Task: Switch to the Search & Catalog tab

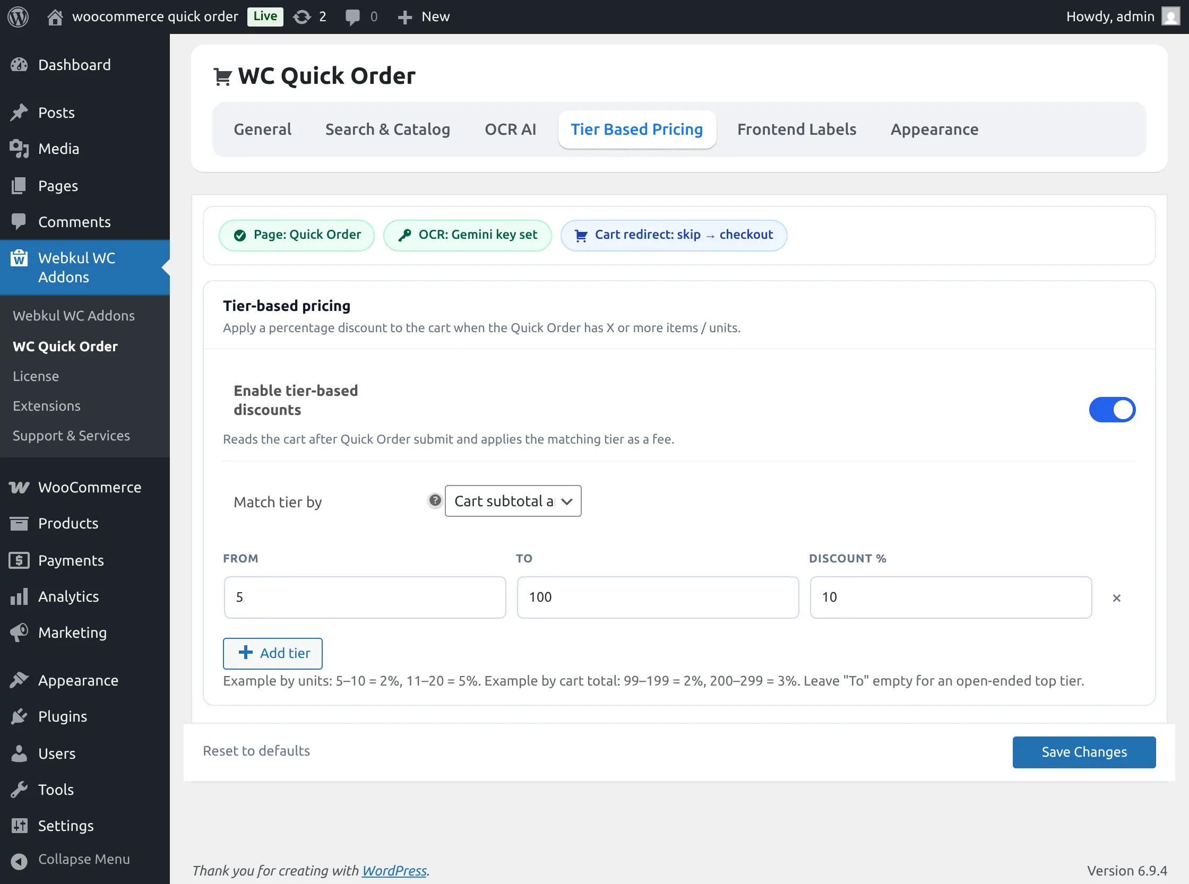Action: (x=387, y=129)
